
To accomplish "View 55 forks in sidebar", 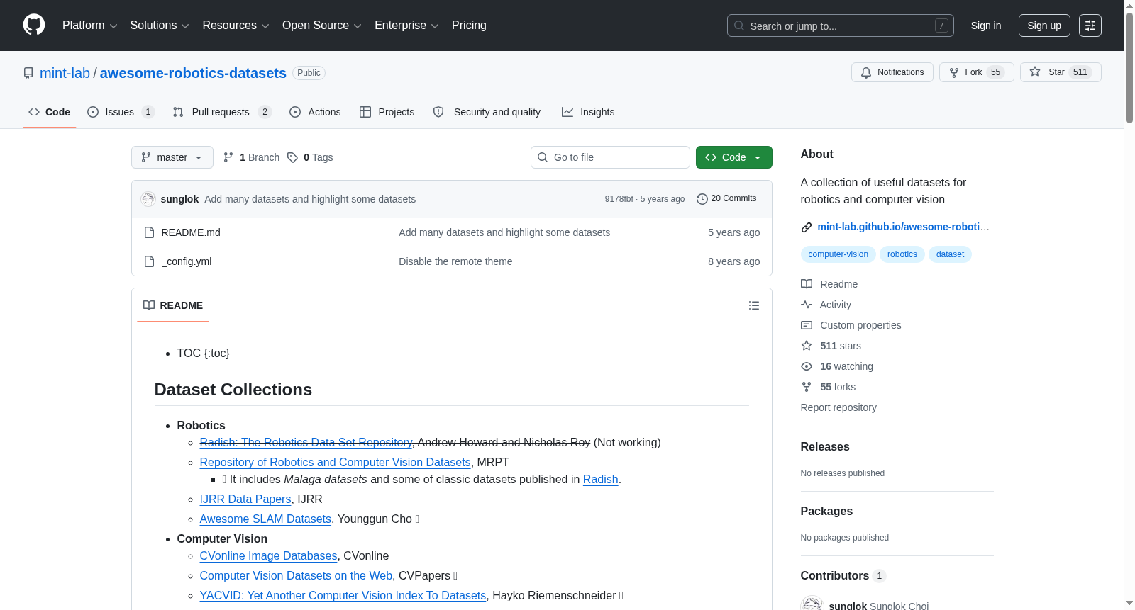I will coord(828,387).
